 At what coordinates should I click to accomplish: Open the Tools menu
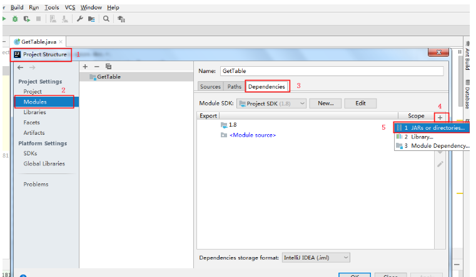[x=52, y=7]
